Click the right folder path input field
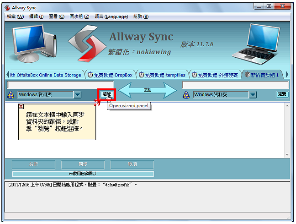This screenshot has height=224, width=296. (236, 85)
